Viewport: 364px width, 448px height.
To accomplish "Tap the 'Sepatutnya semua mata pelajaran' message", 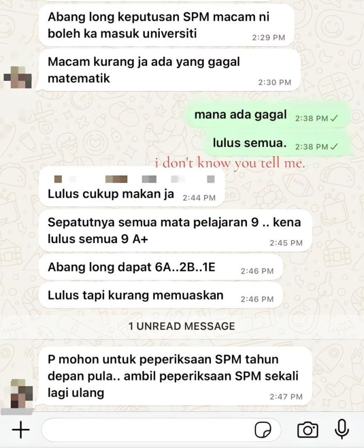I will point(175,231).
